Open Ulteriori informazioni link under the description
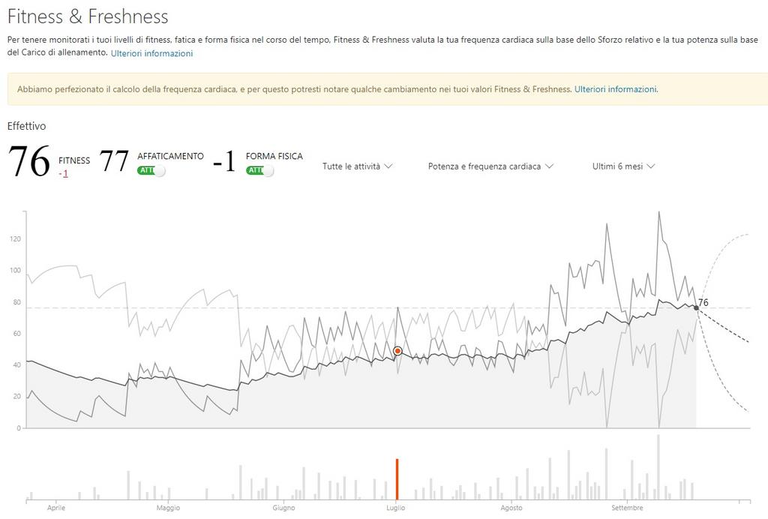This screenshot has height=519, width=768. tap(151, 53)
